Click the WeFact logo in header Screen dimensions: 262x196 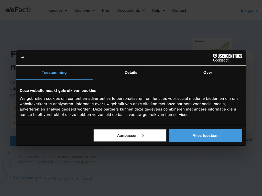tap(18, 10)
